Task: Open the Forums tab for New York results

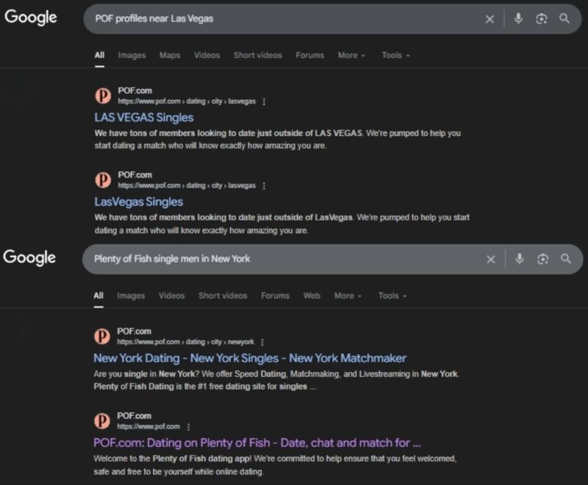Action: 276,295
